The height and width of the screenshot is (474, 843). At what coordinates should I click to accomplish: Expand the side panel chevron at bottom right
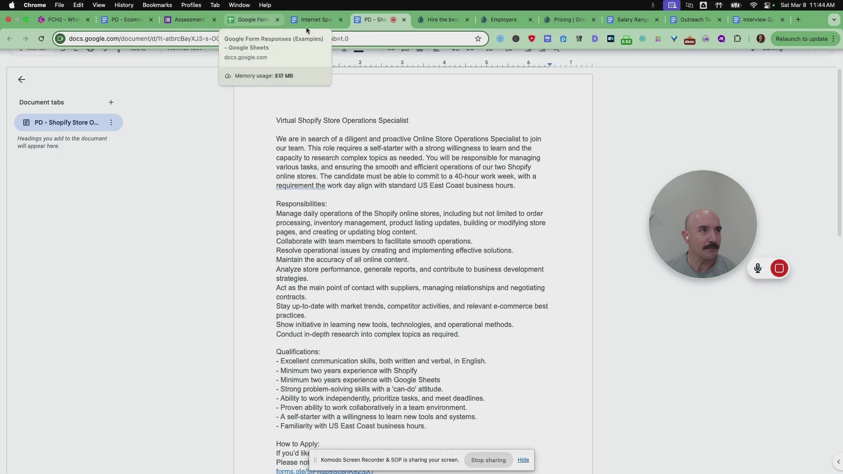838,462
